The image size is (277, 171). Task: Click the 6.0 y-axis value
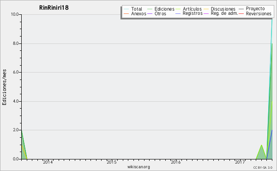click(16, 72)
